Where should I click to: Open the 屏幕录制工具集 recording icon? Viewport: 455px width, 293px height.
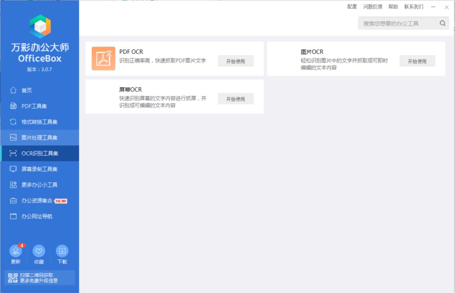point(14,169)
